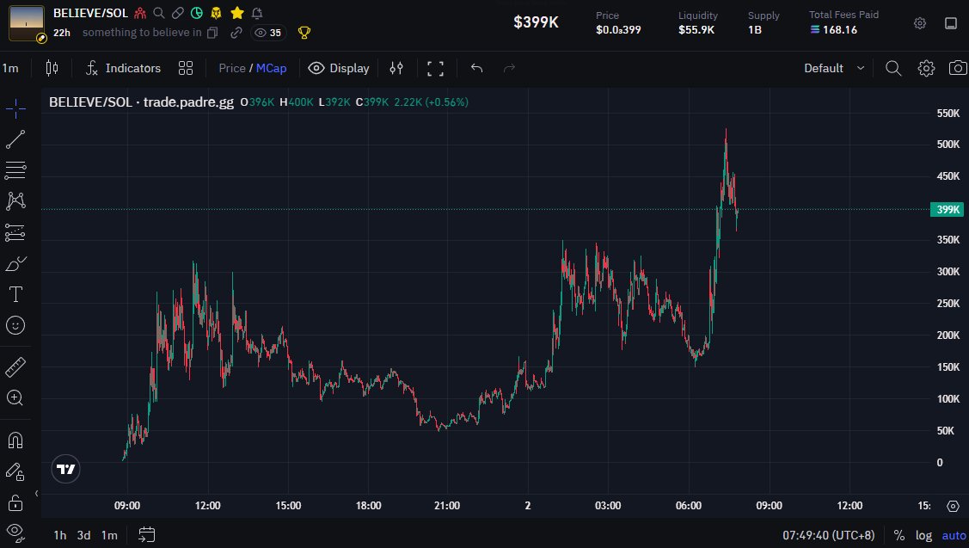Toggle the log scale
969x548 pixels.
click(x=924, y=536)
